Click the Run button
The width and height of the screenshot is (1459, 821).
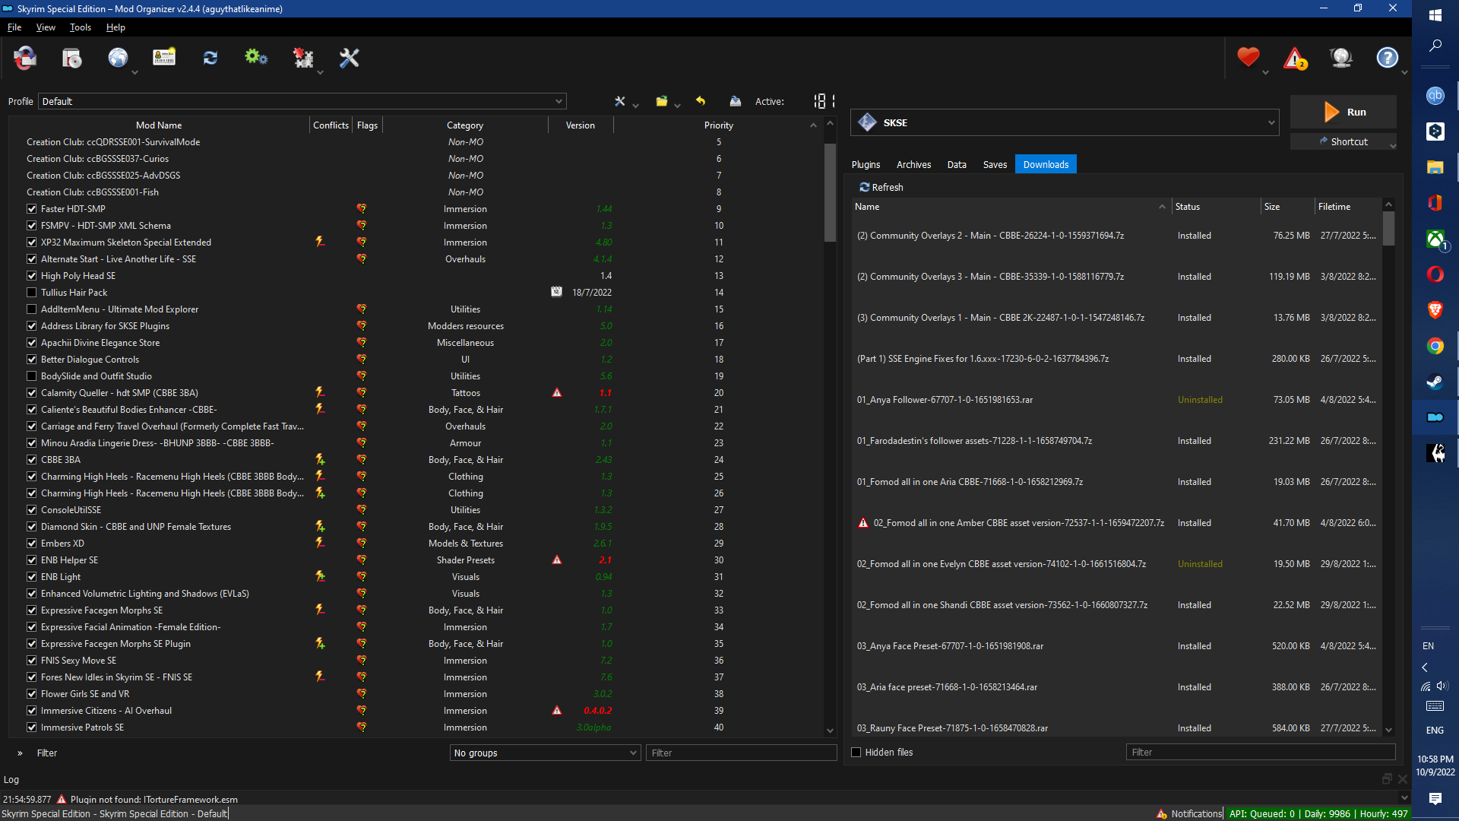click(x=1343, y=112)
